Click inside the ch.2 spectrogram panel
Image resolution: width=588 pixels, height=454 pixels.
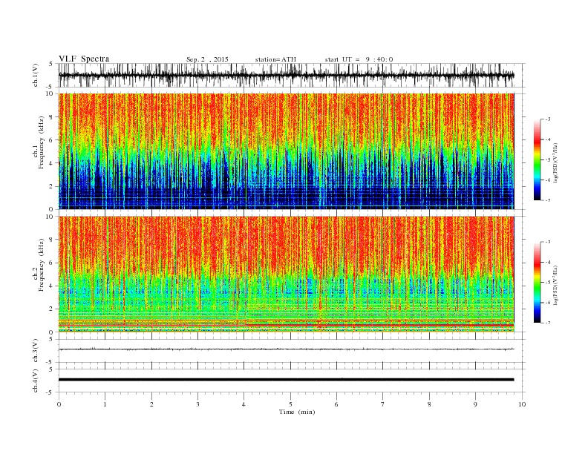click(x=286, y=274)
